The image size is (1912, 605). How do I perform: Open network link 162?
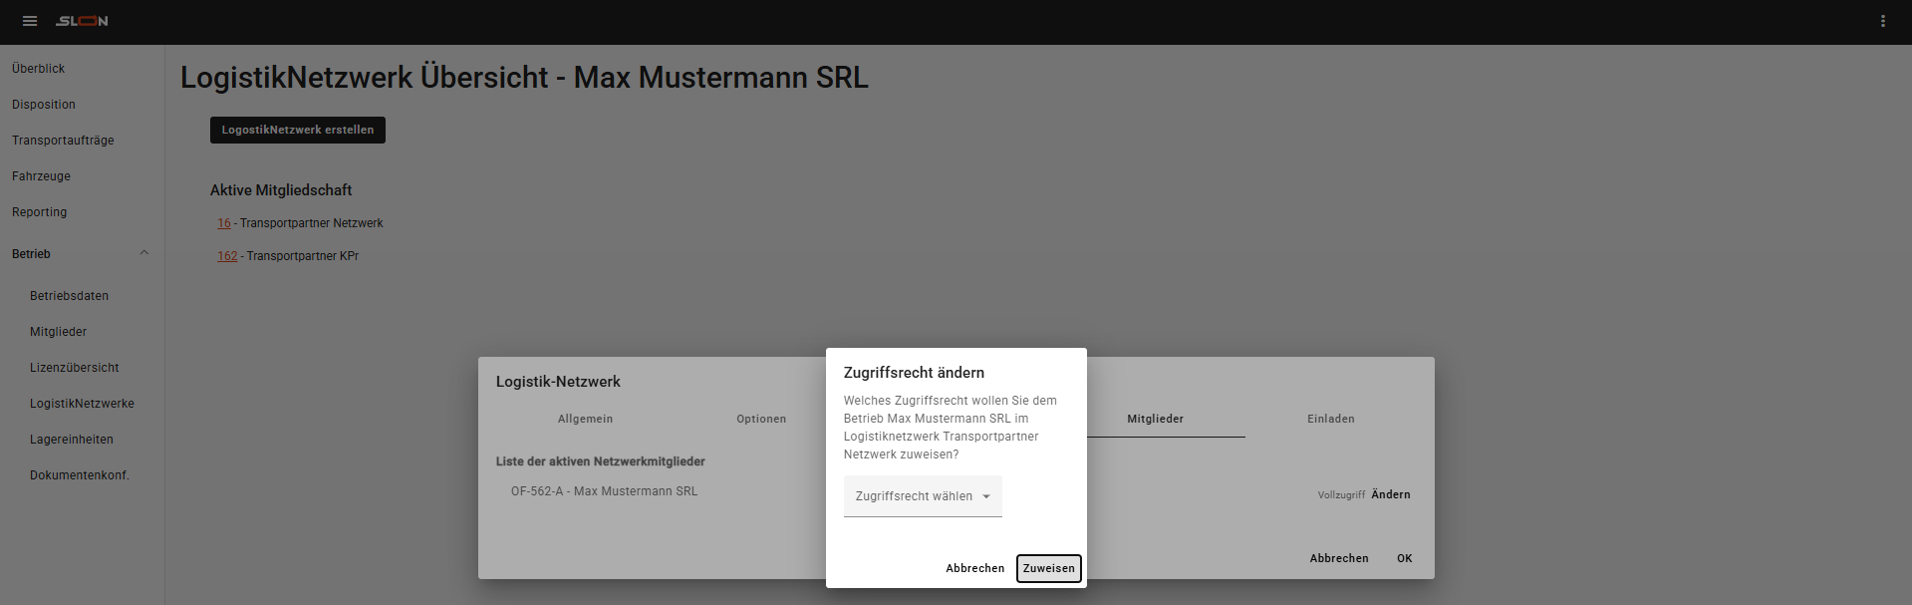point(227,256)
